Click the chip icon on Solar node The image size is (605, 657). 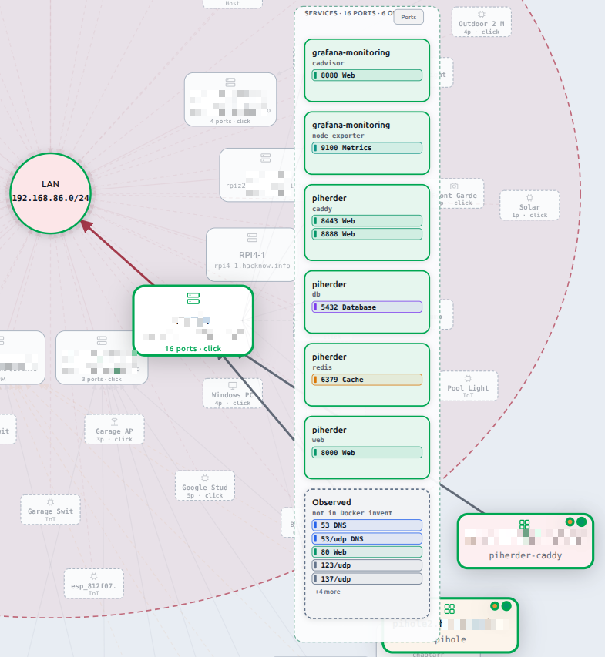point(529,198)
